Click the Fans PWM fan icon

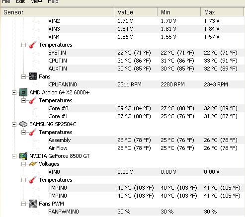33,204
